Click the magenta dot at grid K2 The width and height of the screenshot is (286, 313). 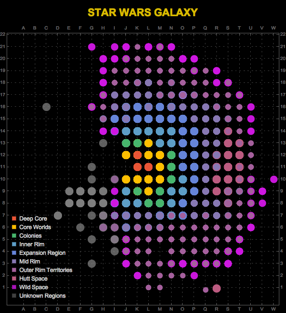tap(137, 275)
